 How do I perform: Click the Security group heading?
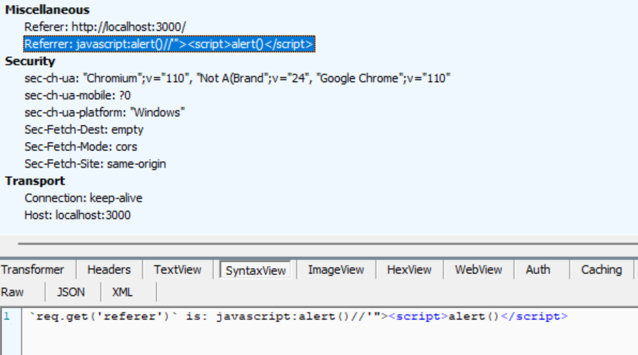pos(30,61)
